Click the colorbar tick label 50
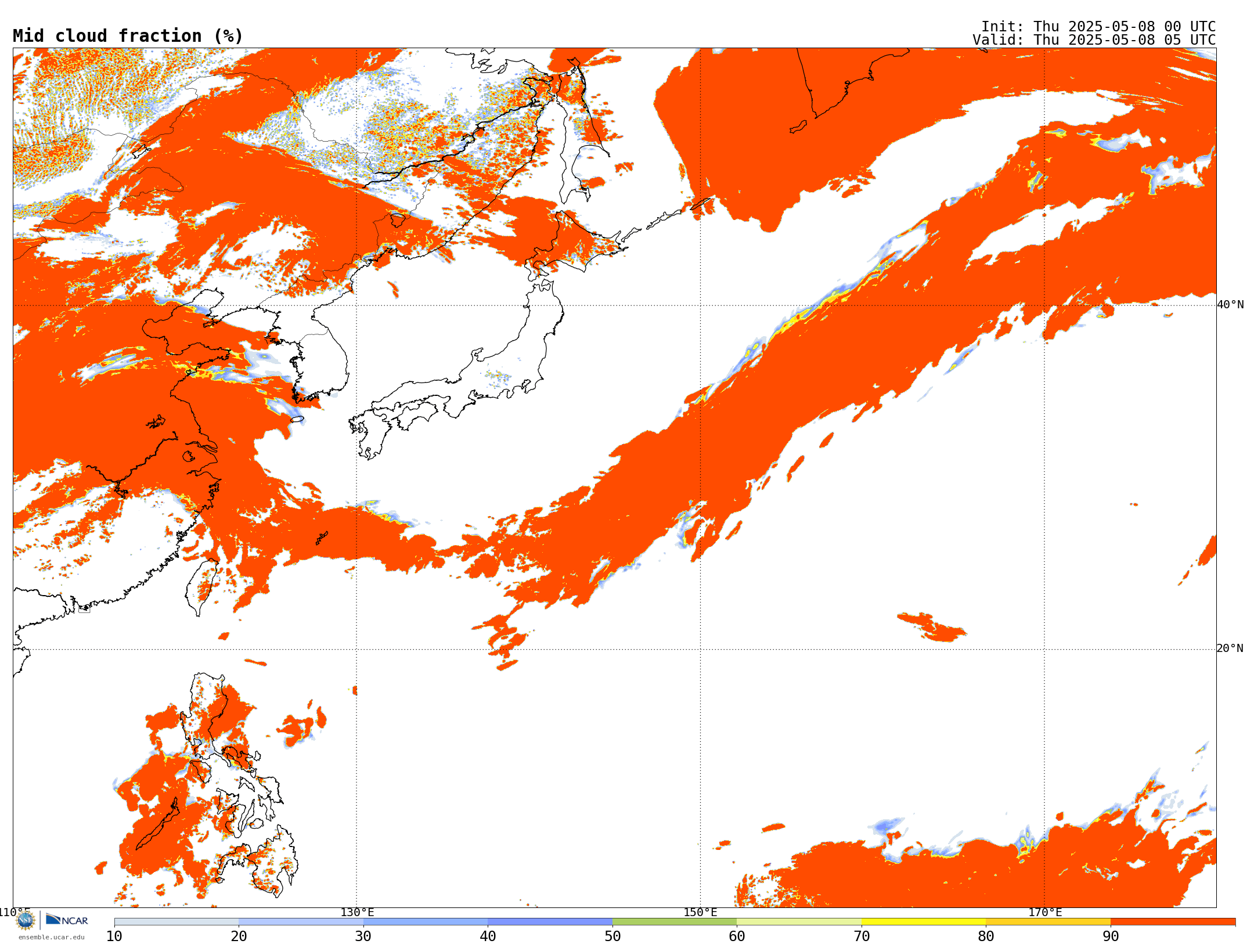The width and height of the screenshot is (1254, 944). point(612,936)
